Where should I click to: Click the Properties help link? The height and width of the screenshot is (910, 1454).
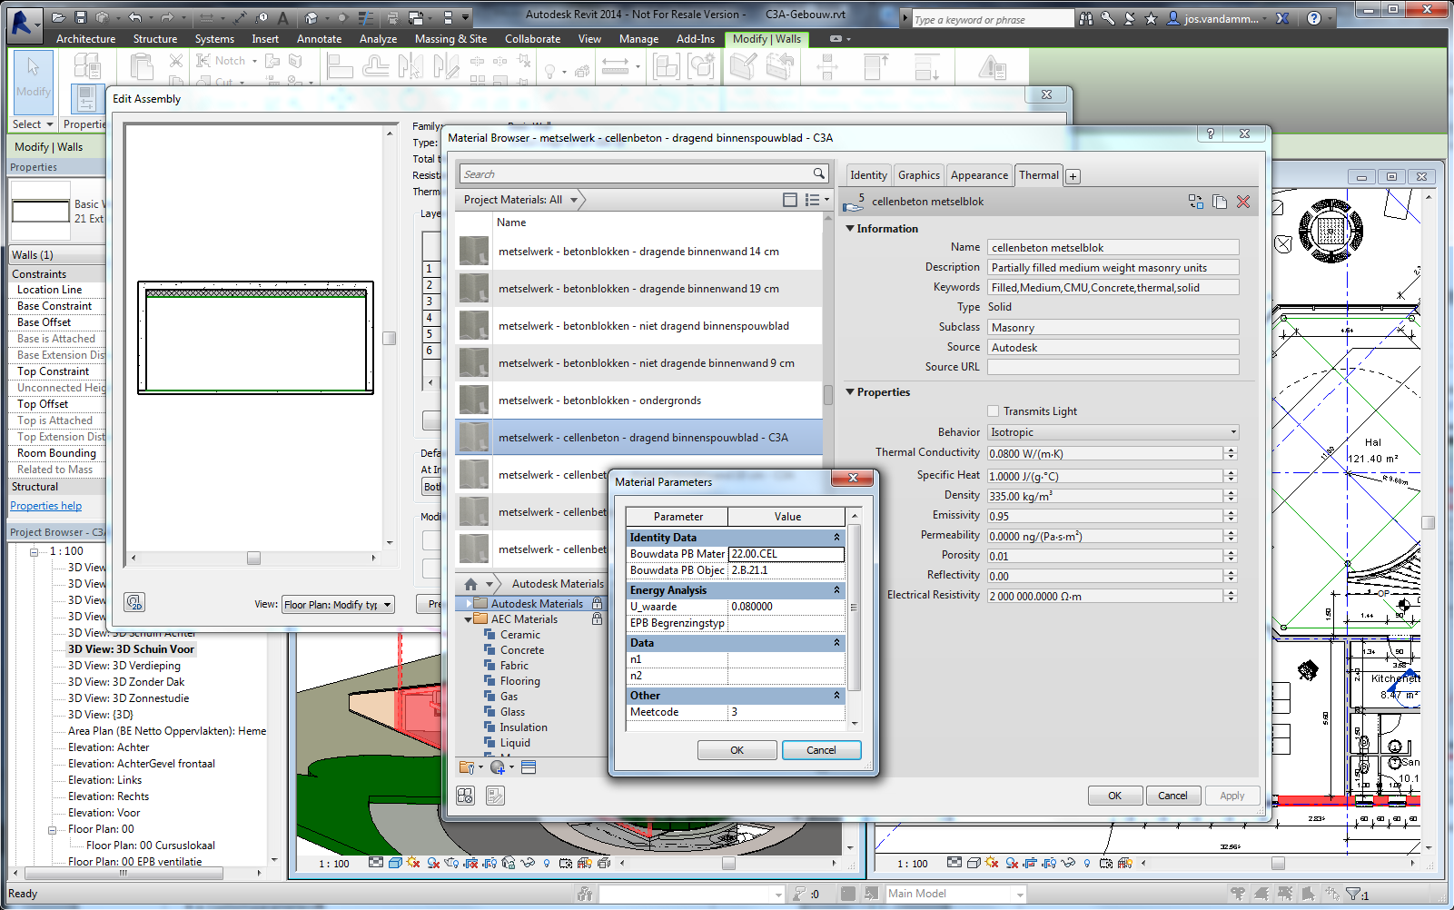(46, 506)
